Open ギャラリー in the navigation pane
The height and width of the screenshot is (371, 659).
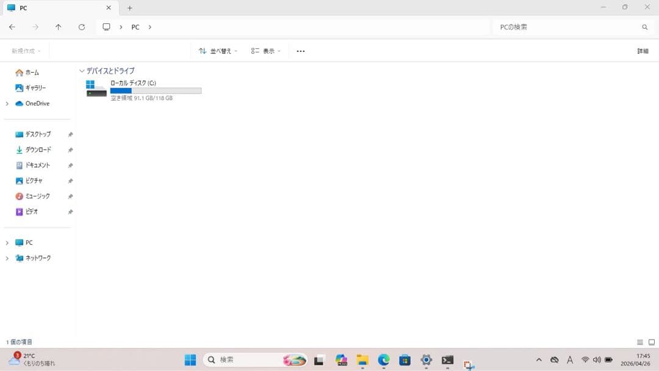pyautogui.click(x=35, y=88)
